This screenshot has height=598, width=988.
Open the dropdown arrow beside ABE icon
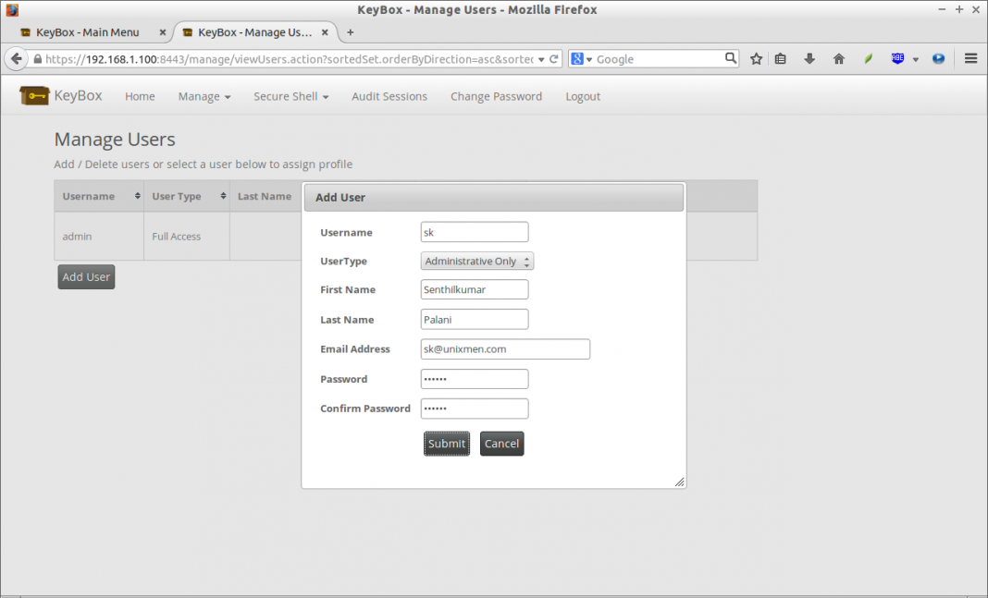[916, 60]
